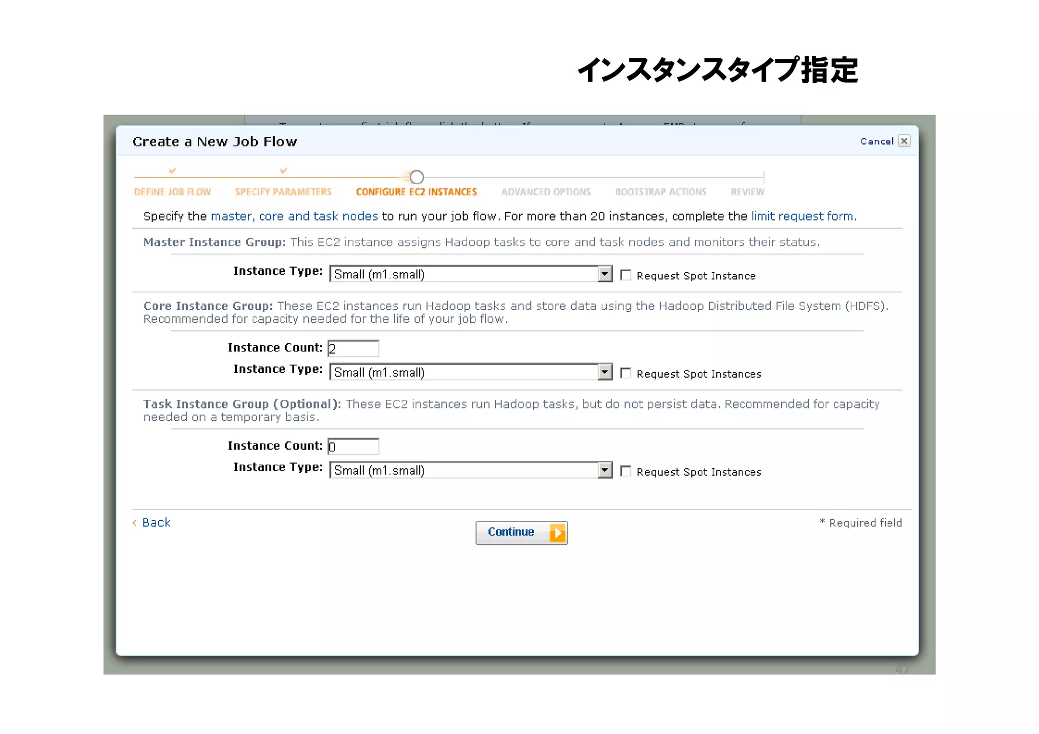Click the small Back arrow chevron

click(x=134, y=523)
